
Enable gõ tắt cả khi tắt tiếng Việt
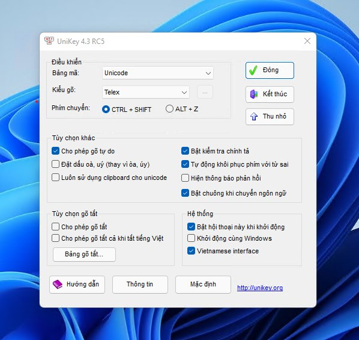55,238
